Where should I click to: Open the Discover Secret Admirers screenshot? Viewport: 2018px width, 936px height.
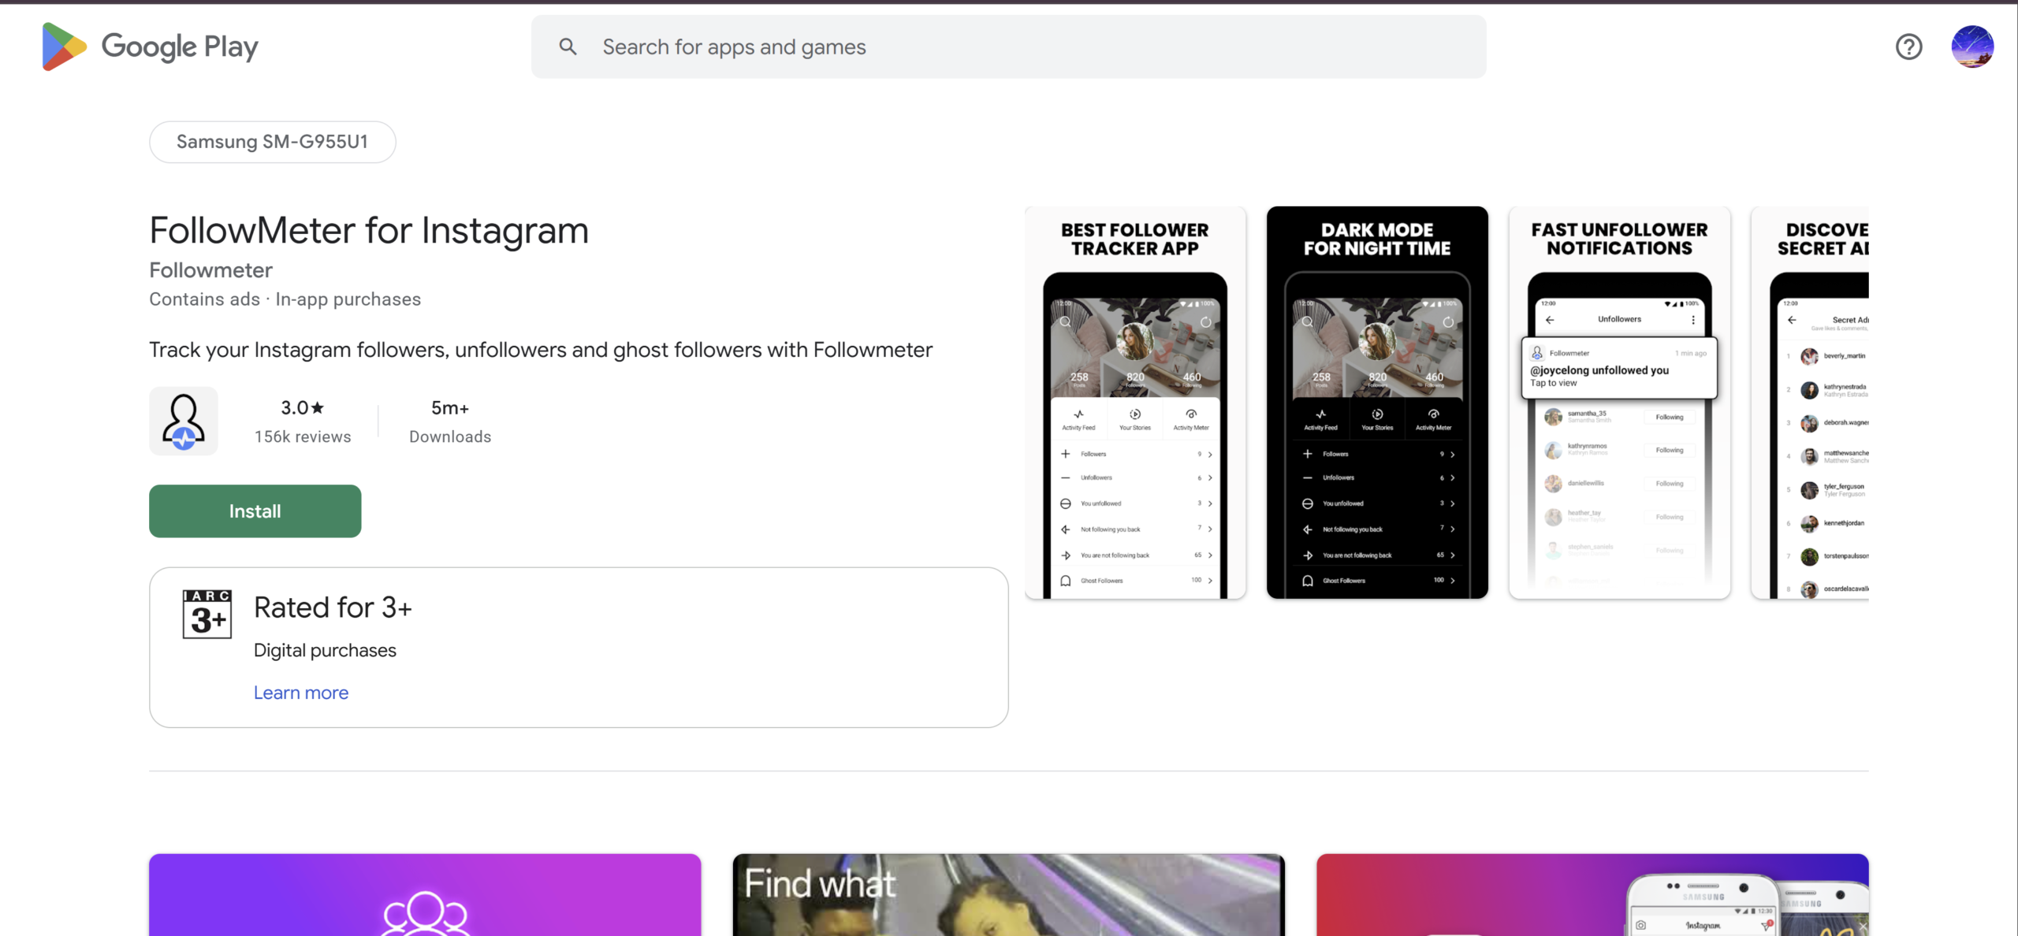1810,403
